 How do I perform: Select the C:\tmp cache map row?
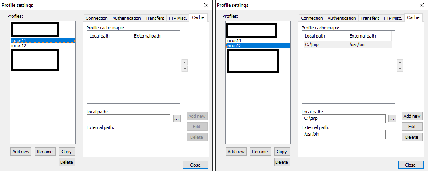coord(348,44)
